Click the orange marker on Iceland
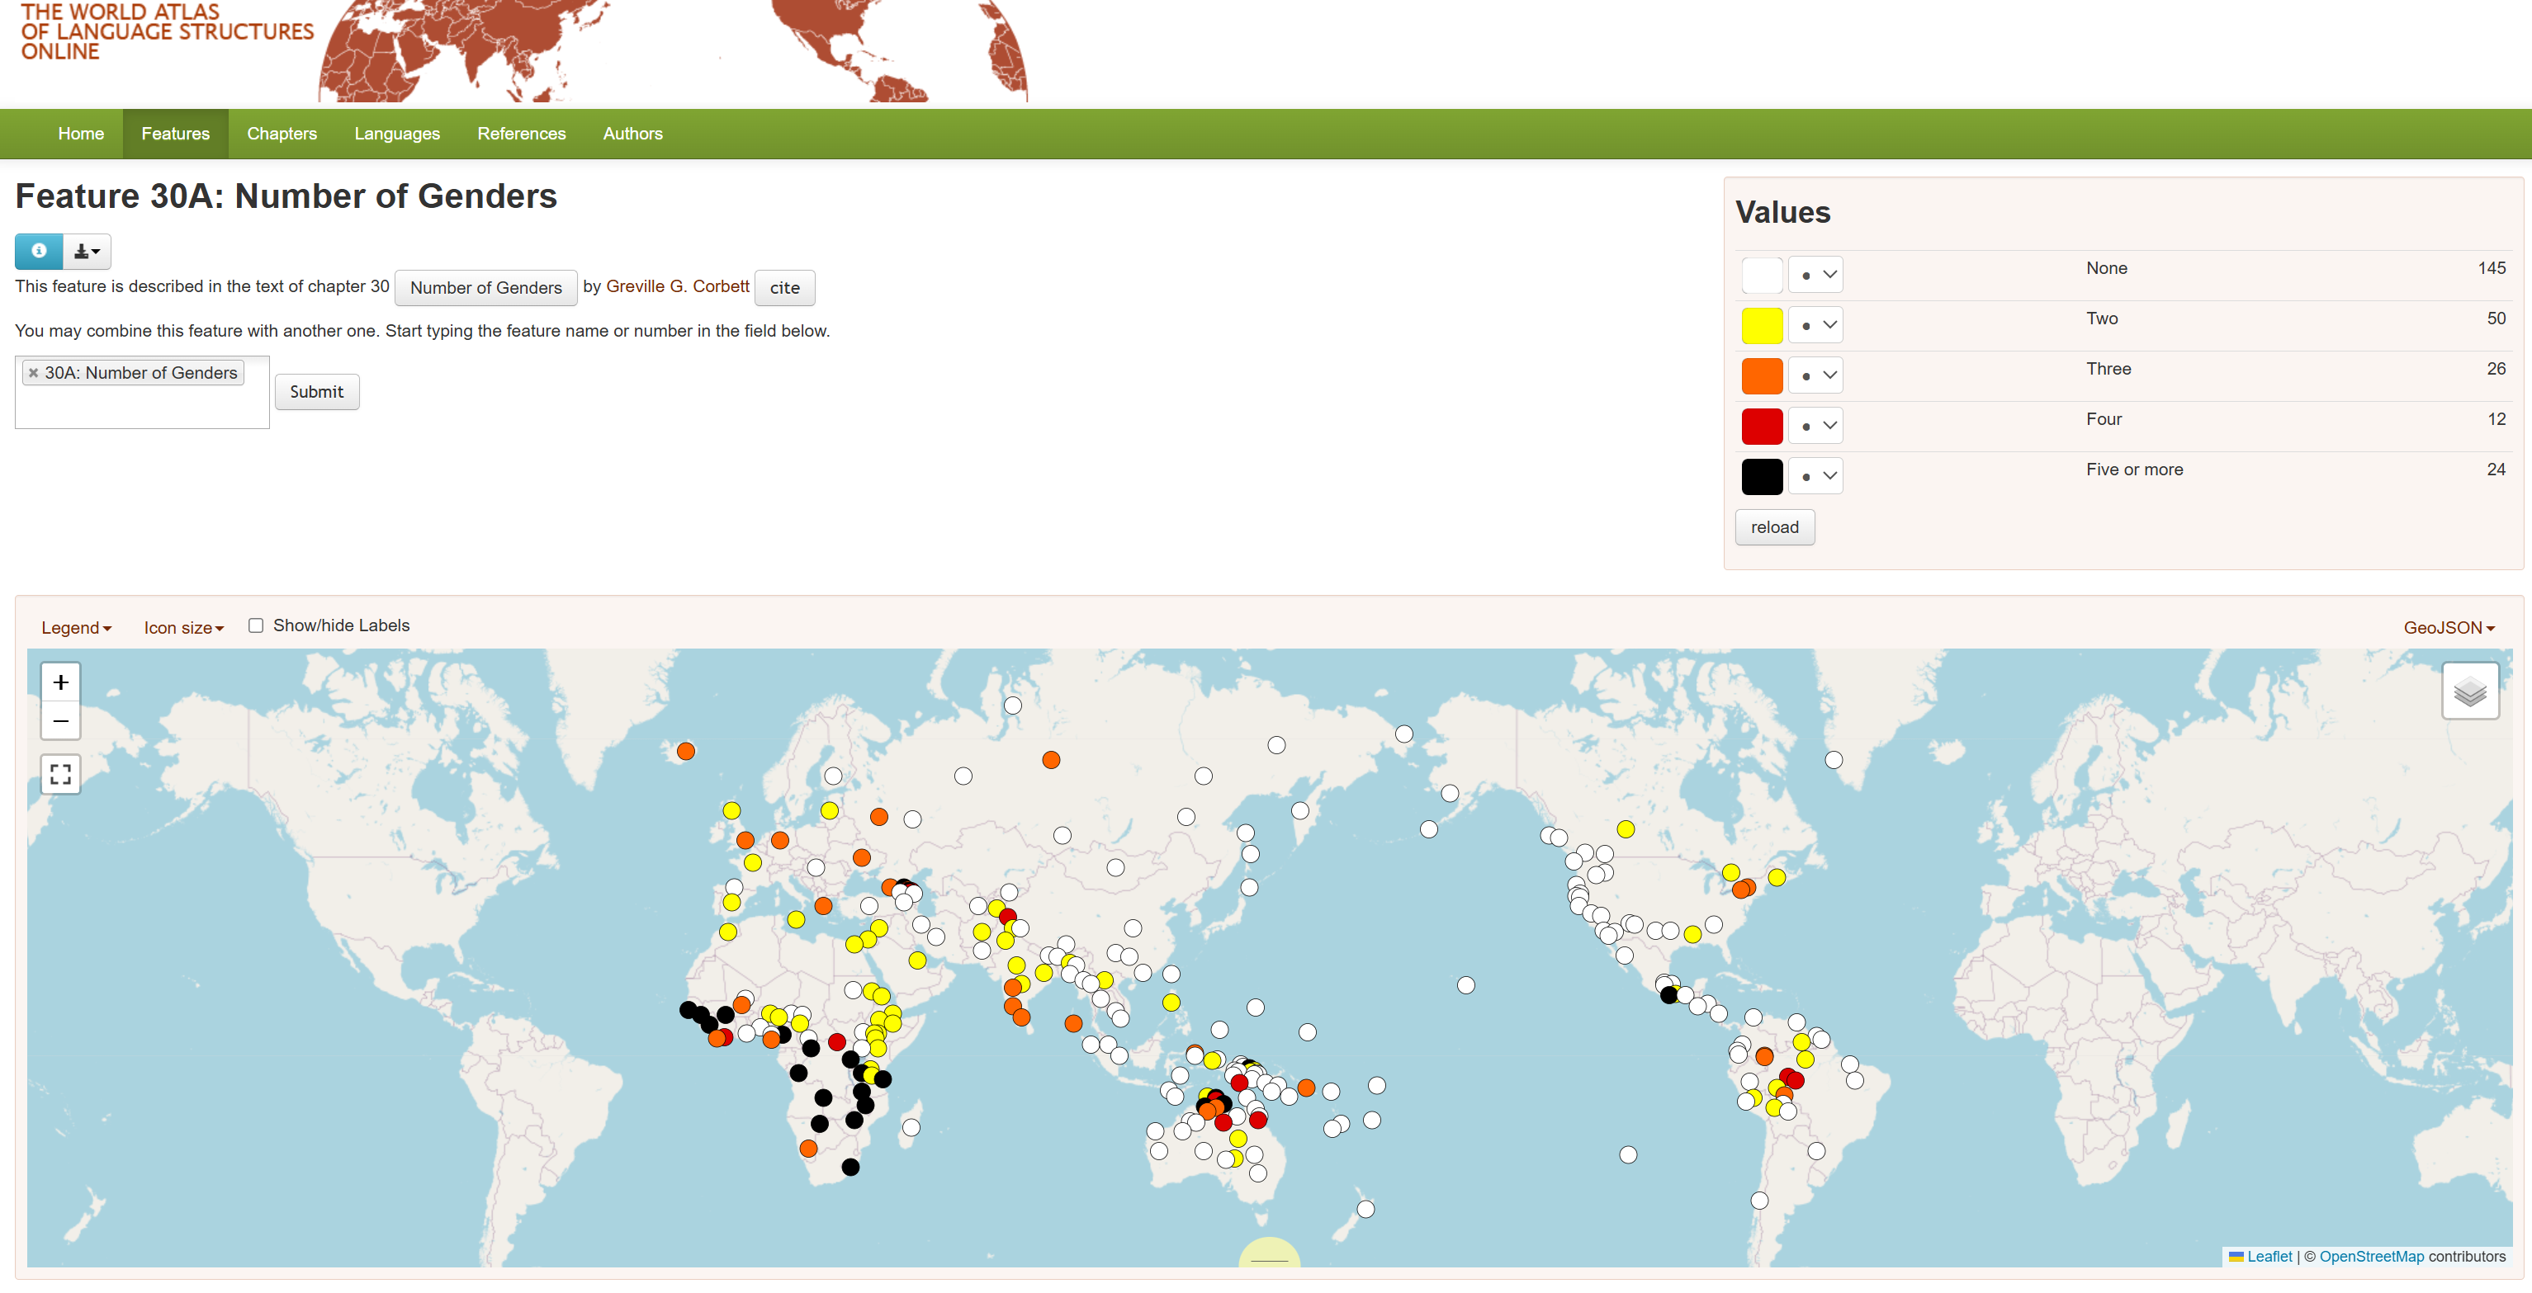This screenshot has height=1293, width=2532. tap(686, 752)
